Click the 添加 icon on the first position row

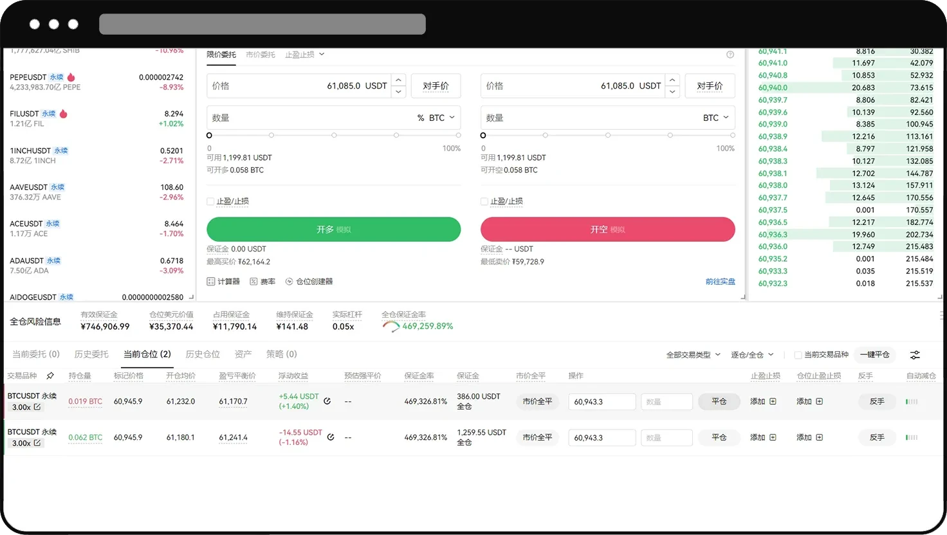(x=774, y=401)
